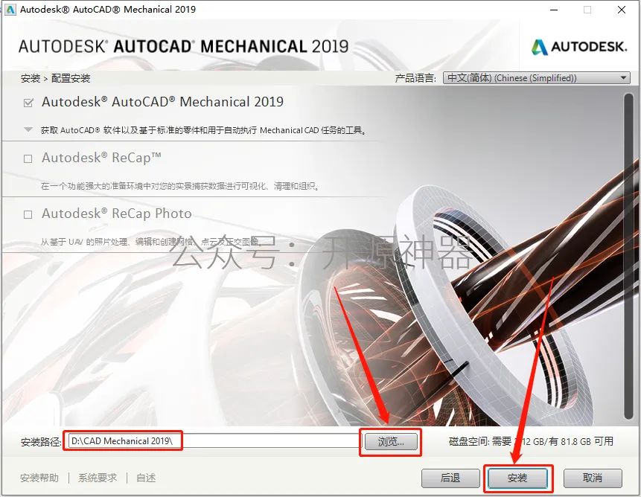
Task: Expand AutoCAD Mechanical 2019 configuration triangle
Action: point(28,130)
